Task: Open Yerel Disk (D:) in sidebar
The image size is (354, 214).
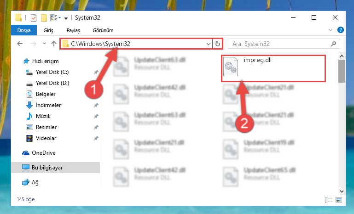Action: (52, 83)
